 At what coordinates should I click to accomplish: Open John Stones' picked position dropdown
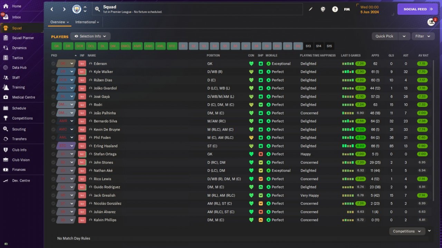pyautogui.click(x=72, y=163)
